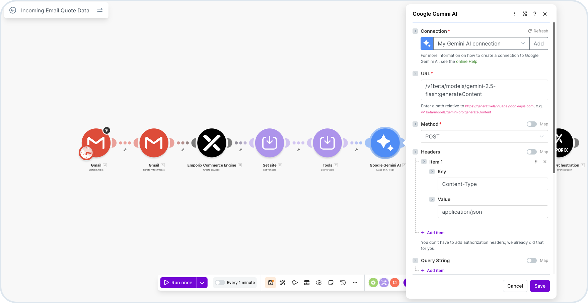588x303 pixels.
Task: Collapse the Headers section chevron
Action: click(x=415, y=152)
